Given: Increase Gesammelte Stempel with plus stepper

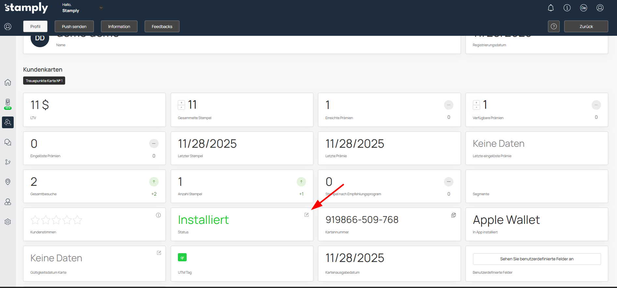Looking at the screenshot, I should click(x=181, y=103).
